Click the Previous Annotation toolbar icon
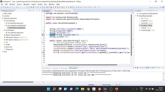 [x=87, y=7]
